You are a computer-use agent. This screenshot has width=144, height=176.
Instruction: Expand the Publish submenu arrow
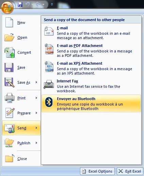click(x=36, y=143)
